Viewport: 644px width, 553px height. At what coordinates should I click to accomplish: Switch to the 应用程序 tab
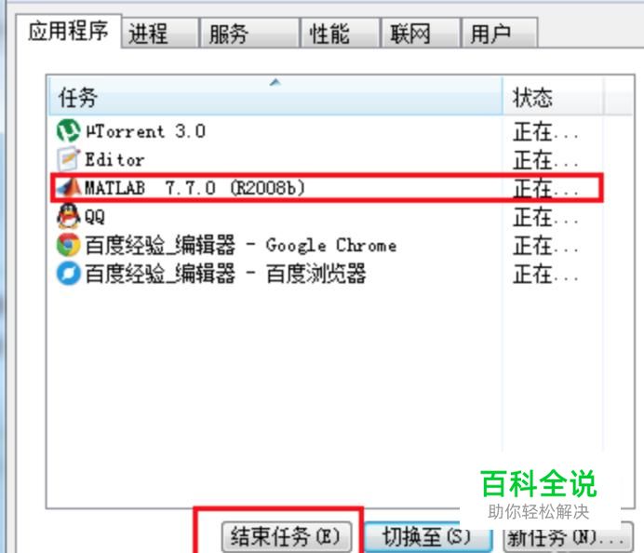[68, 32]
